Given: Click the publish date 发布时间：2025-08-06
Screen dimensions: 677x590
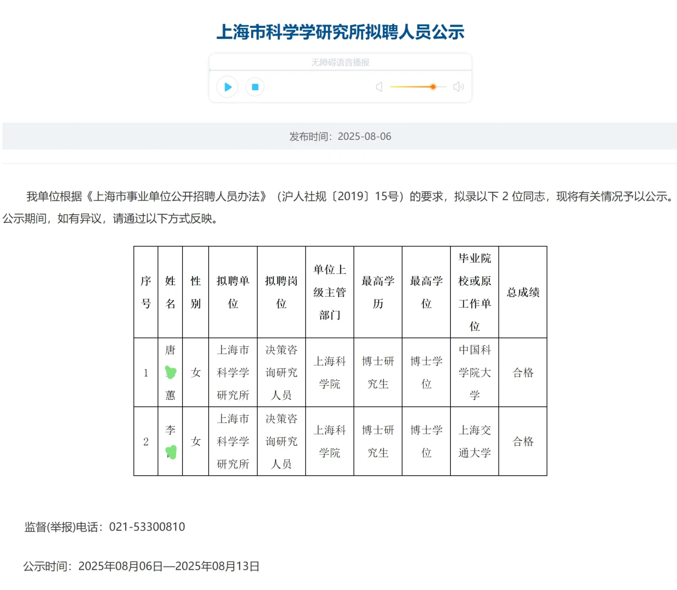Looking at the screenshot, I should 340,136.
